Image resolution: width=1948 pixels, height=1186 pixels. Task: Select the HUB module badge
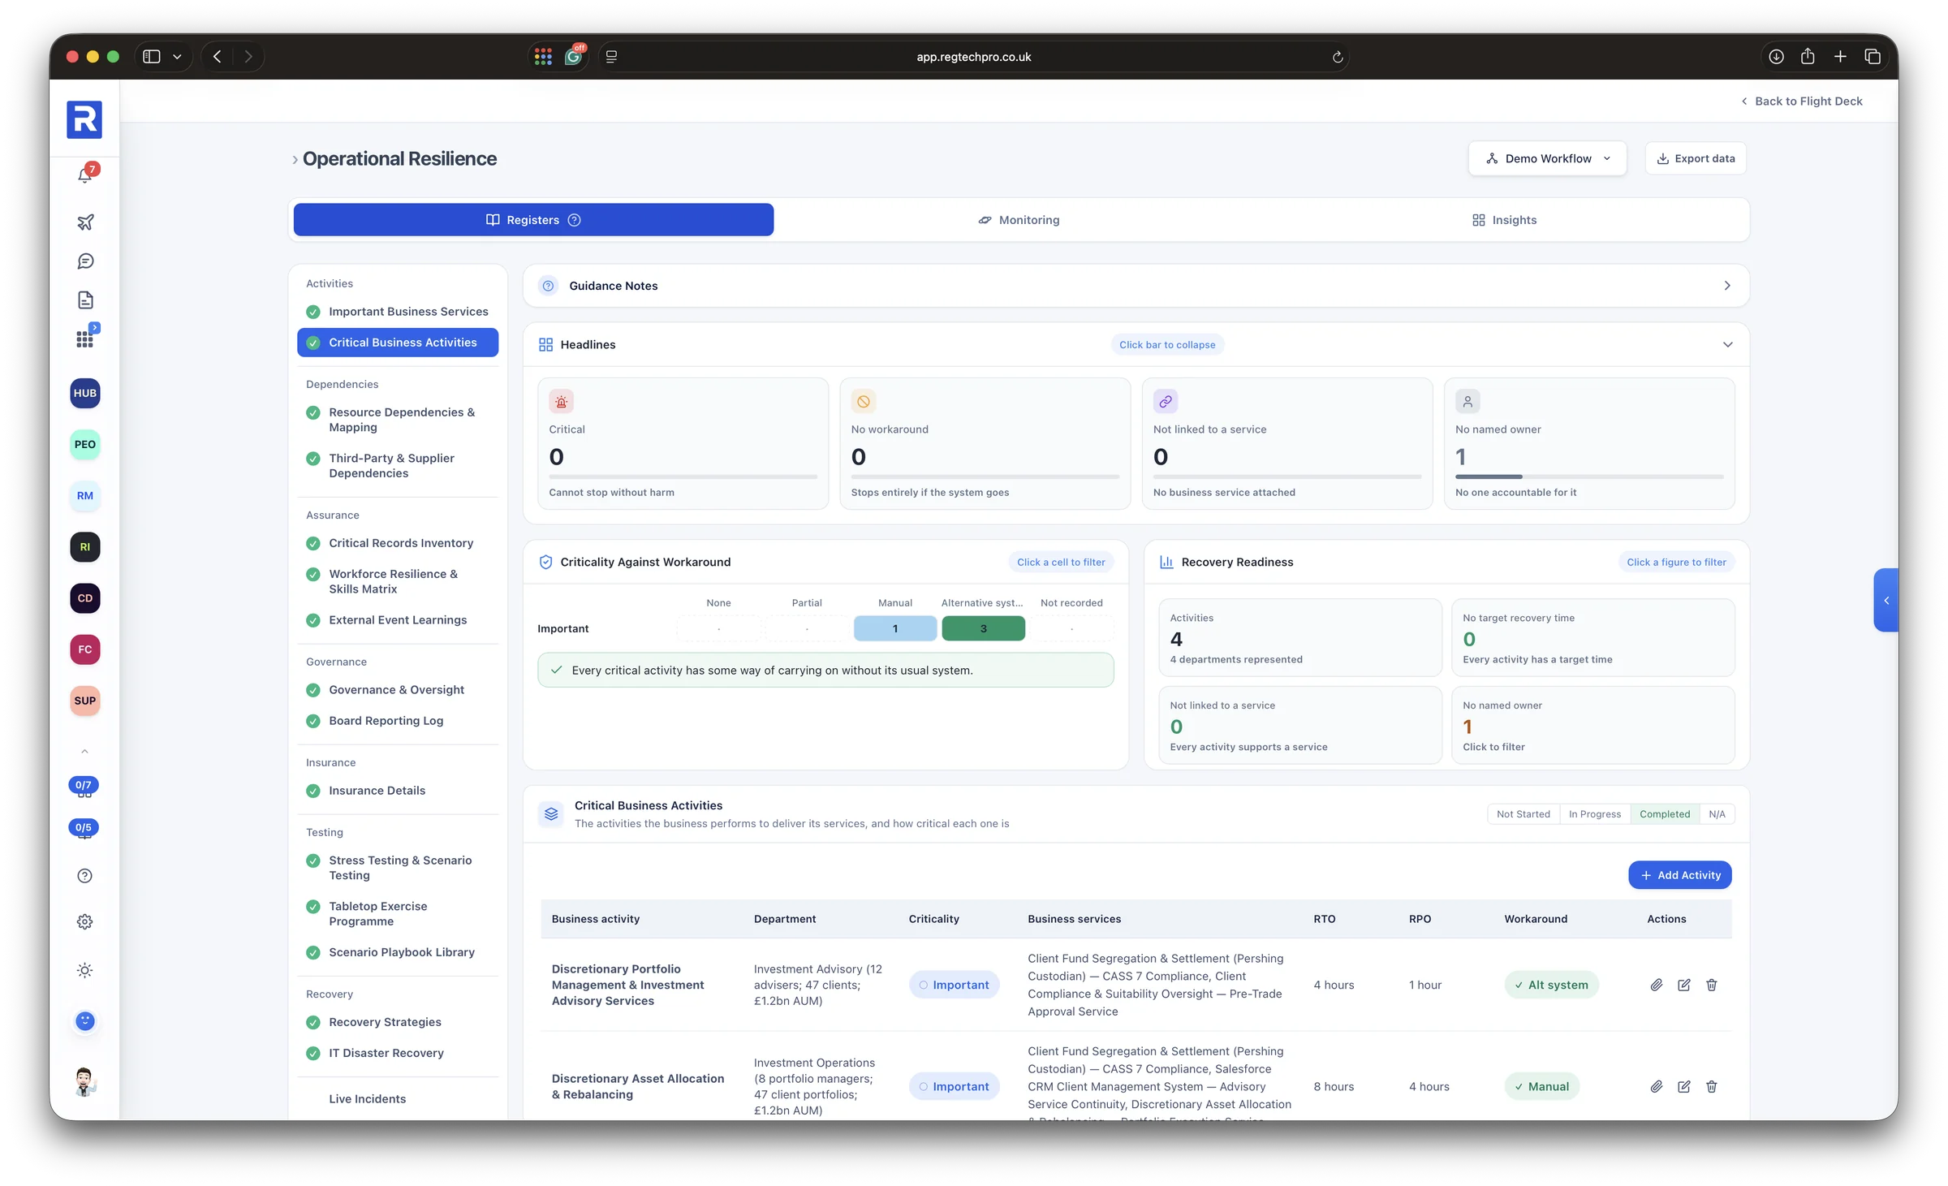85,393
